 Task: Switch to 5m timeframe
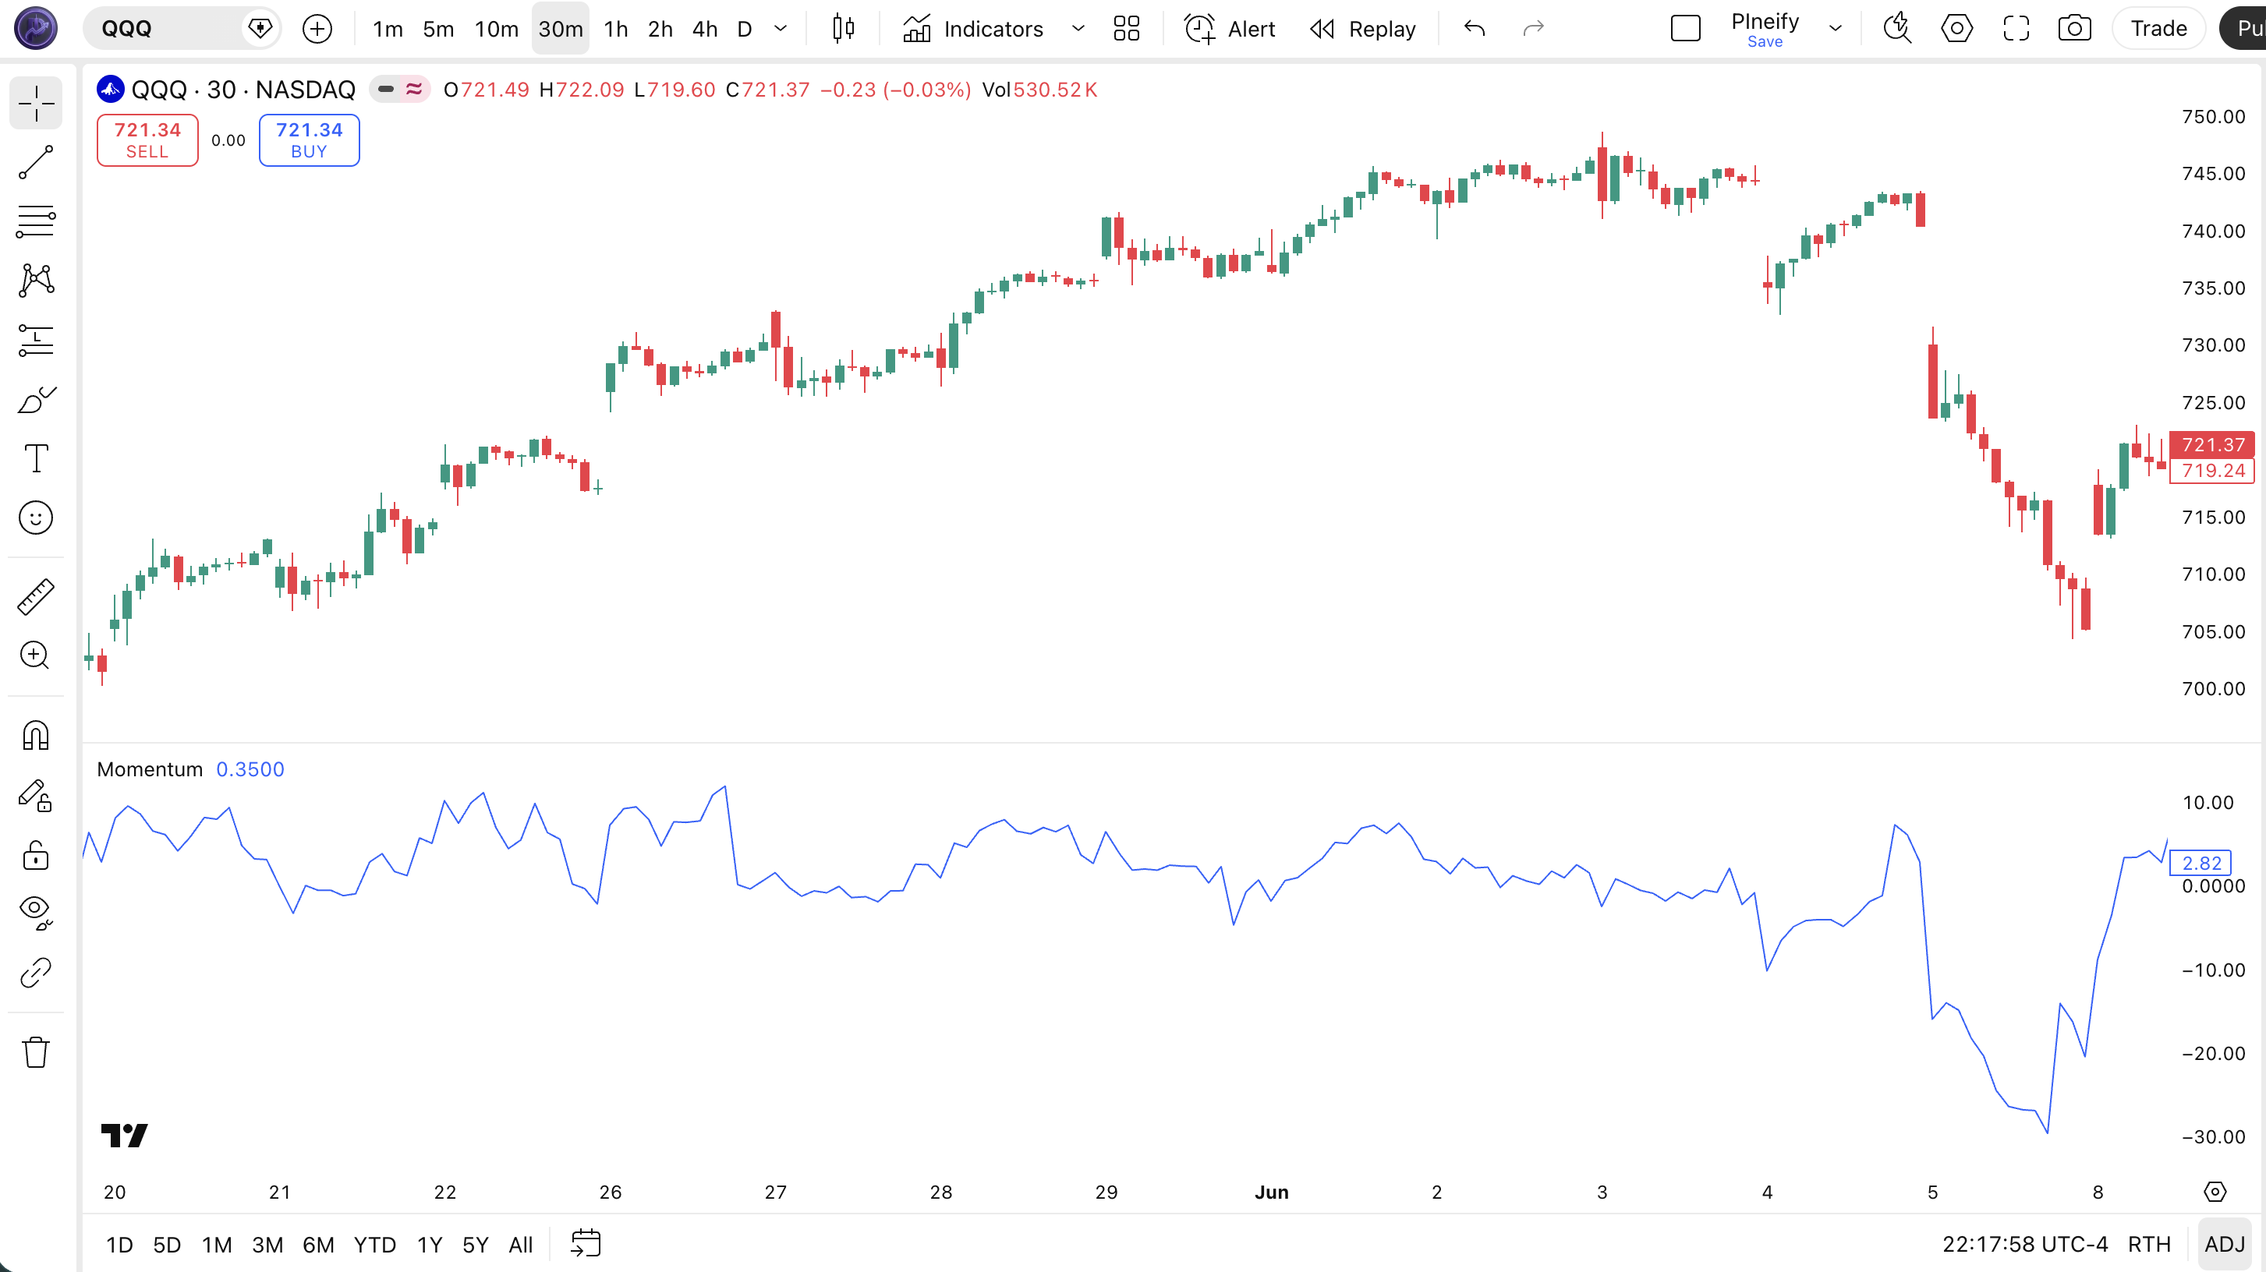[438, 28]
